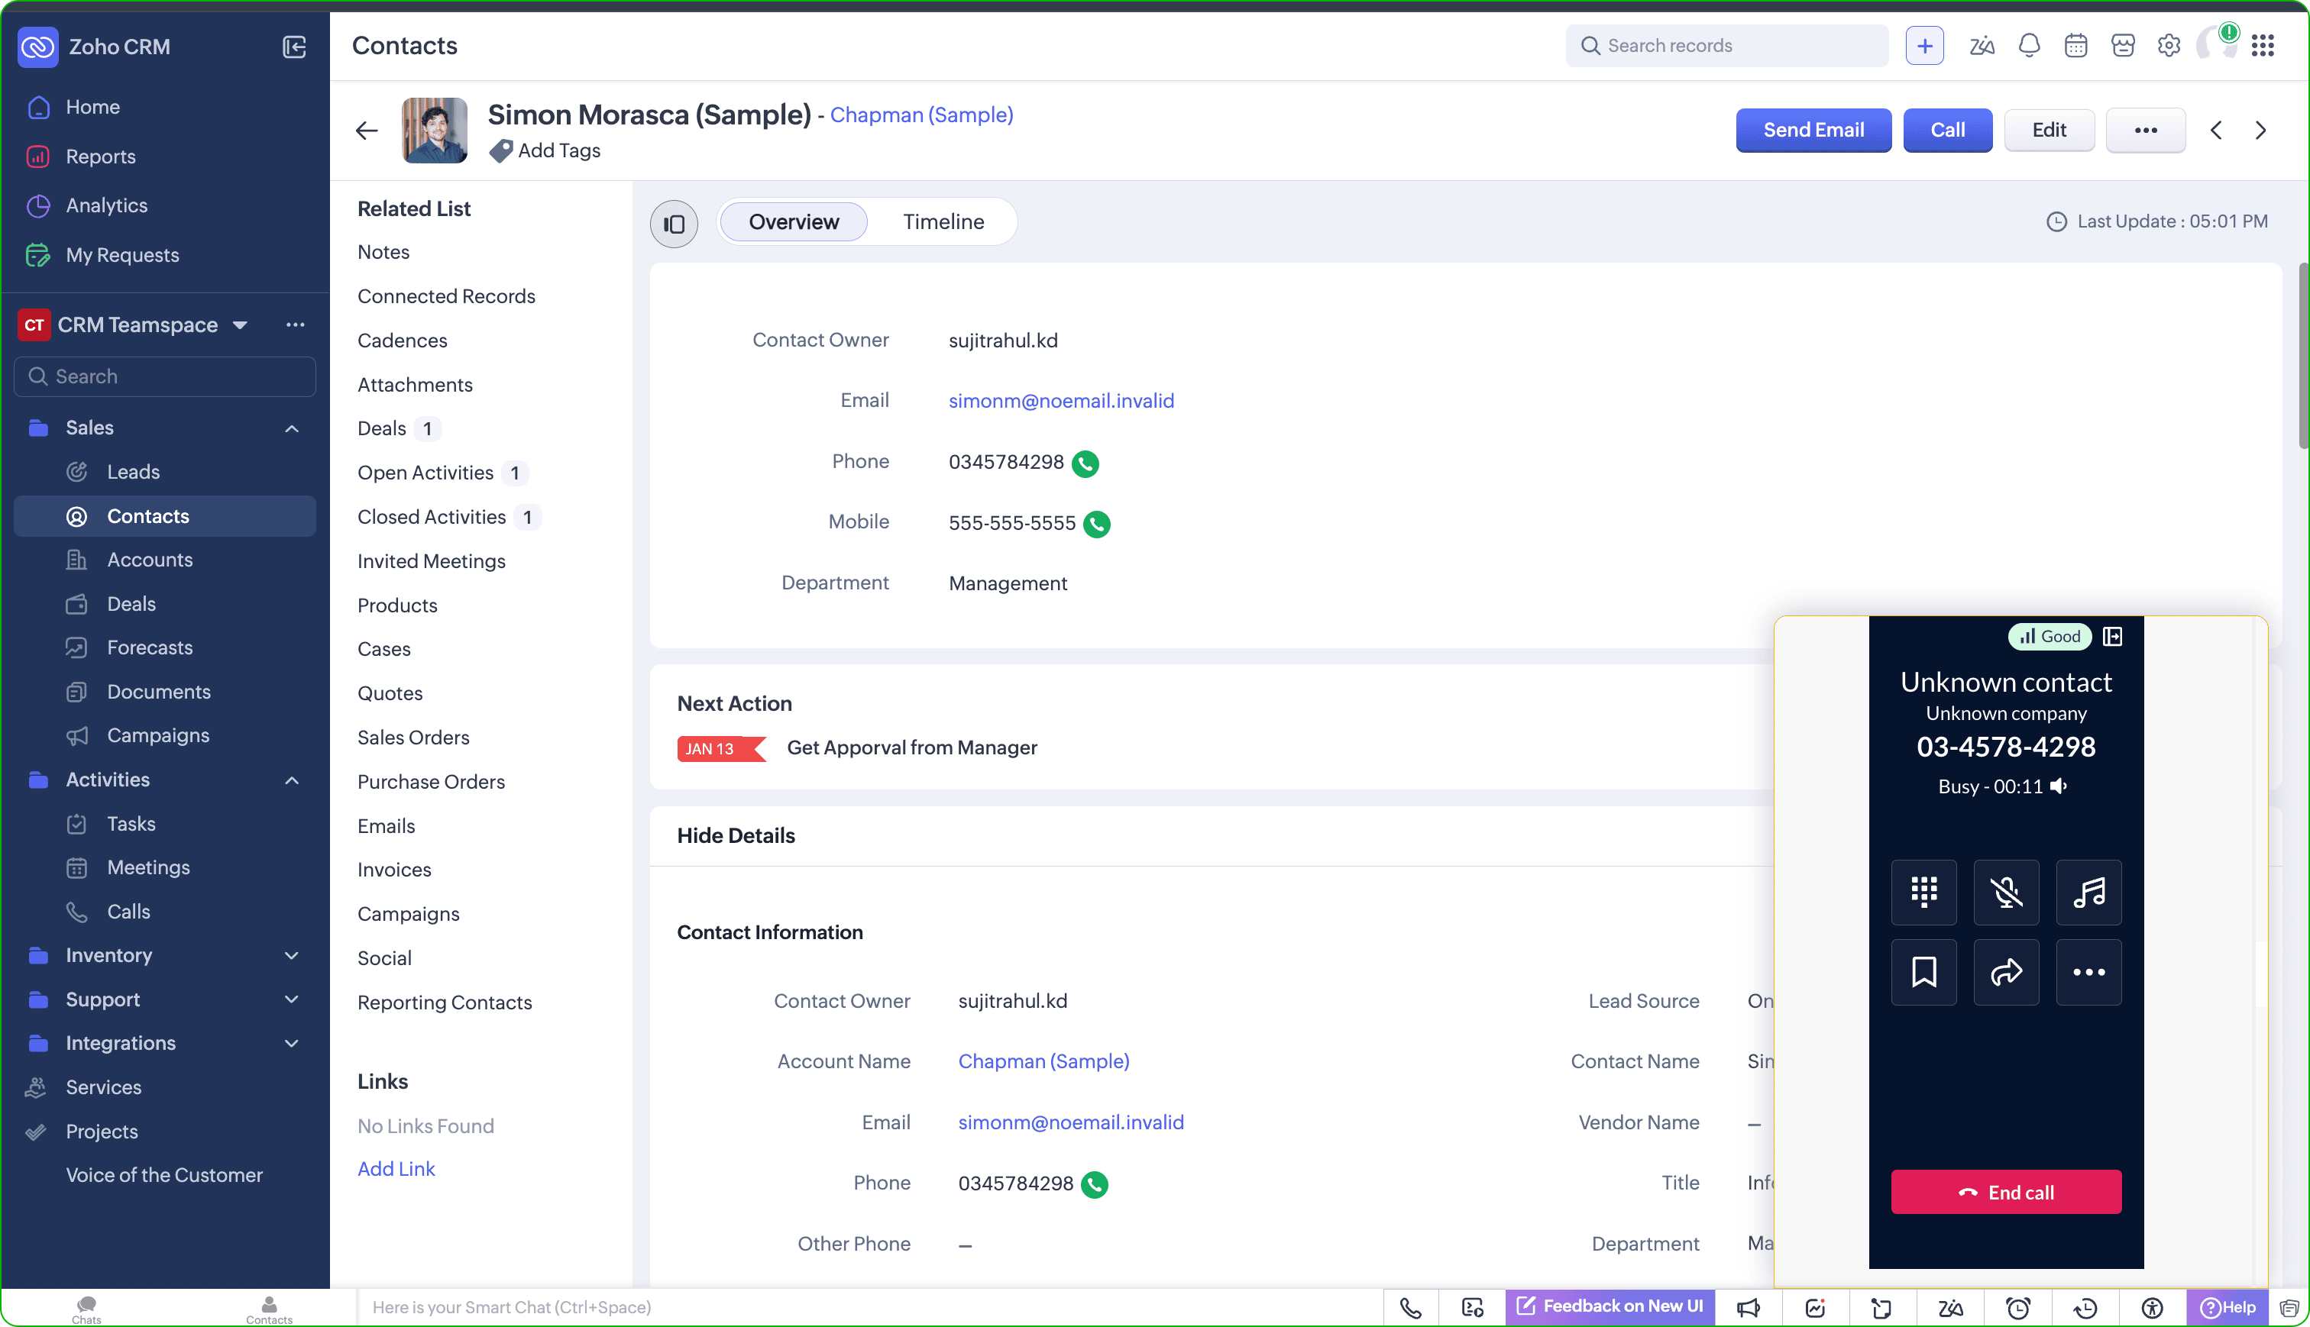The width and height of the screenshot is (2310, 1327).
Task: Open the dial pad in call widget
Action: (1923, 891)
